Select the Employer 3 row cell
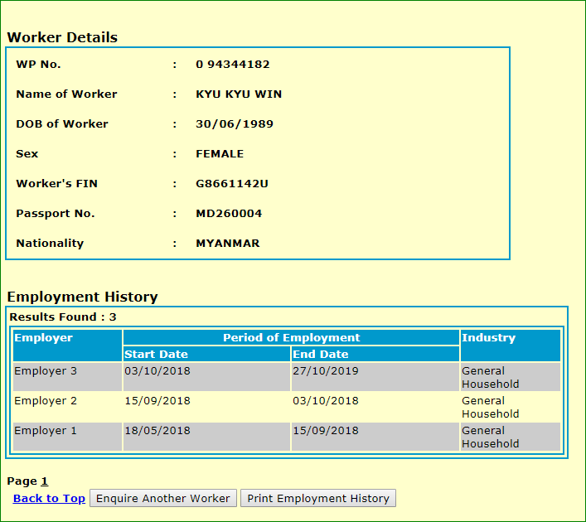Image resolution: width=586 pixels, height=522 pixels. tap(46, 371)
